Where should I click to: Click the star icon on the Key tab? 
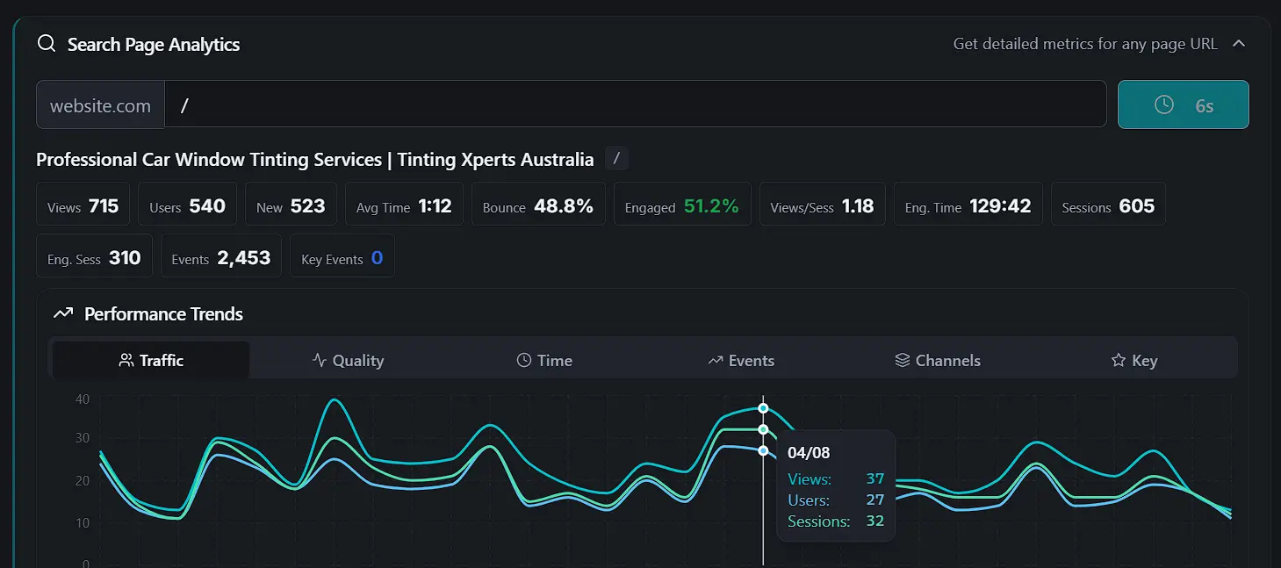coord(1119,360)
